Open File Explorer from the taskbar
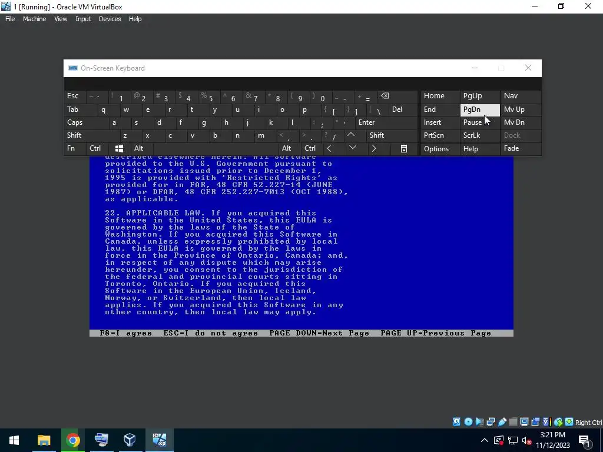 44,440
